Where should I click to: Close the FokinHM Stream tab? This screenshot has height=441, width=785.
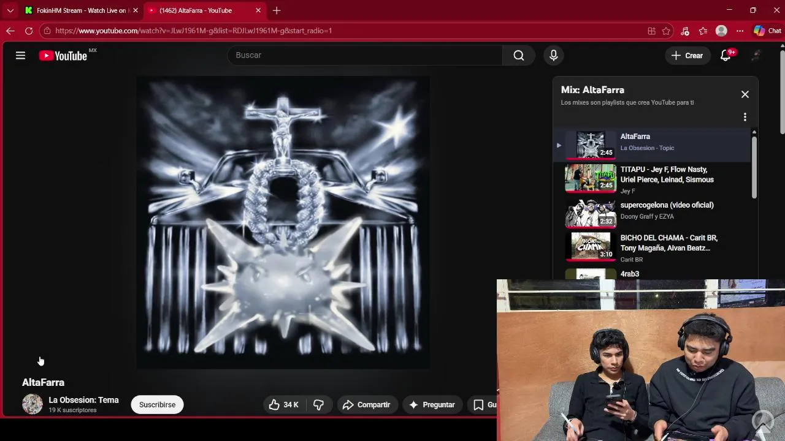point(136,10)
